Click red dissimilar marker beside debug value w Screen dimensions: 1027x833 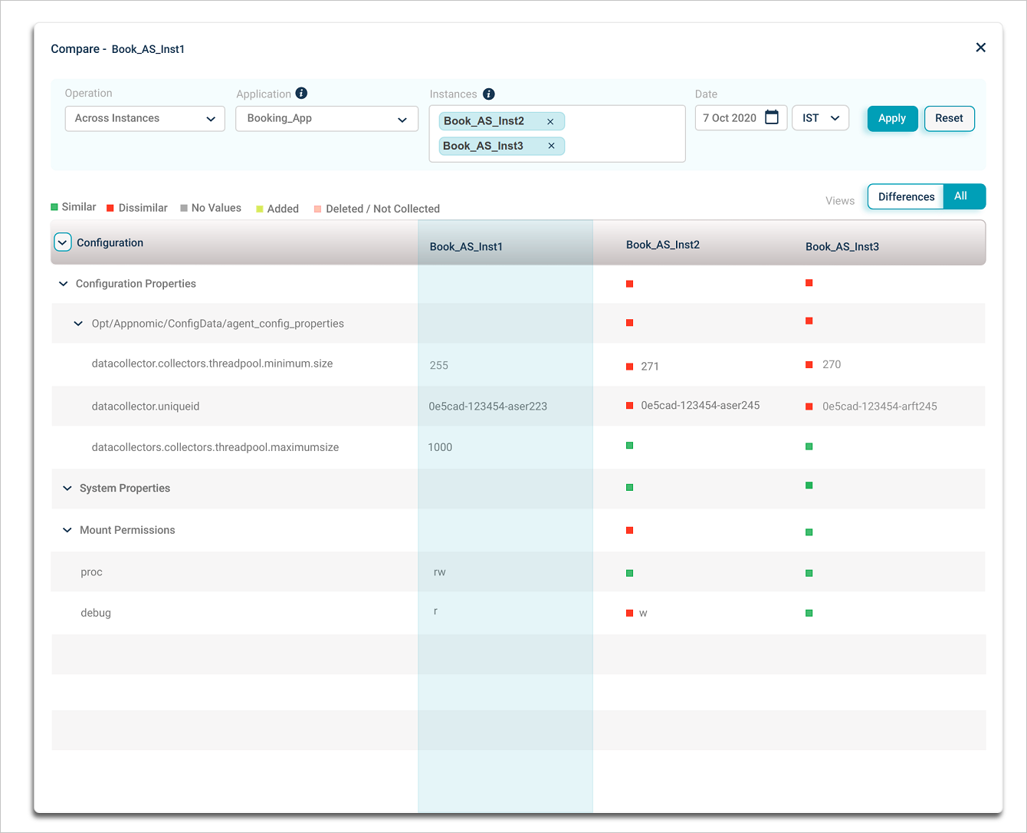tap(630, 613)
